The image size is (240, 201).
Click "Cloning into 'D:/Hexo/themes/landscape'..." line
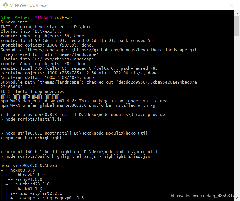[x=52, y=59]
